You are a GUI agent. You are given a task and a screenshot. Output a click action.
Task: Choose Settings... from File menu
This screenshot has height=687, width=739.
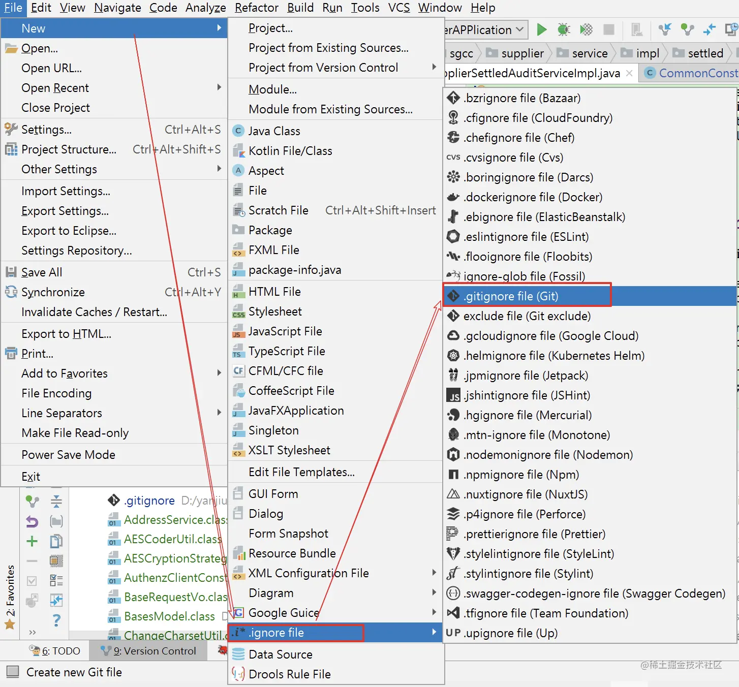tap(114, 130)
